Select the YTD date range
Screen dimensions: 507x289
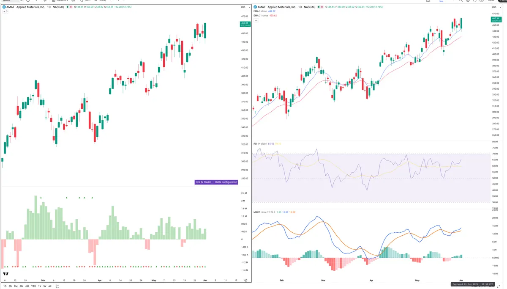pyautogui.click(x=33, y=286)
